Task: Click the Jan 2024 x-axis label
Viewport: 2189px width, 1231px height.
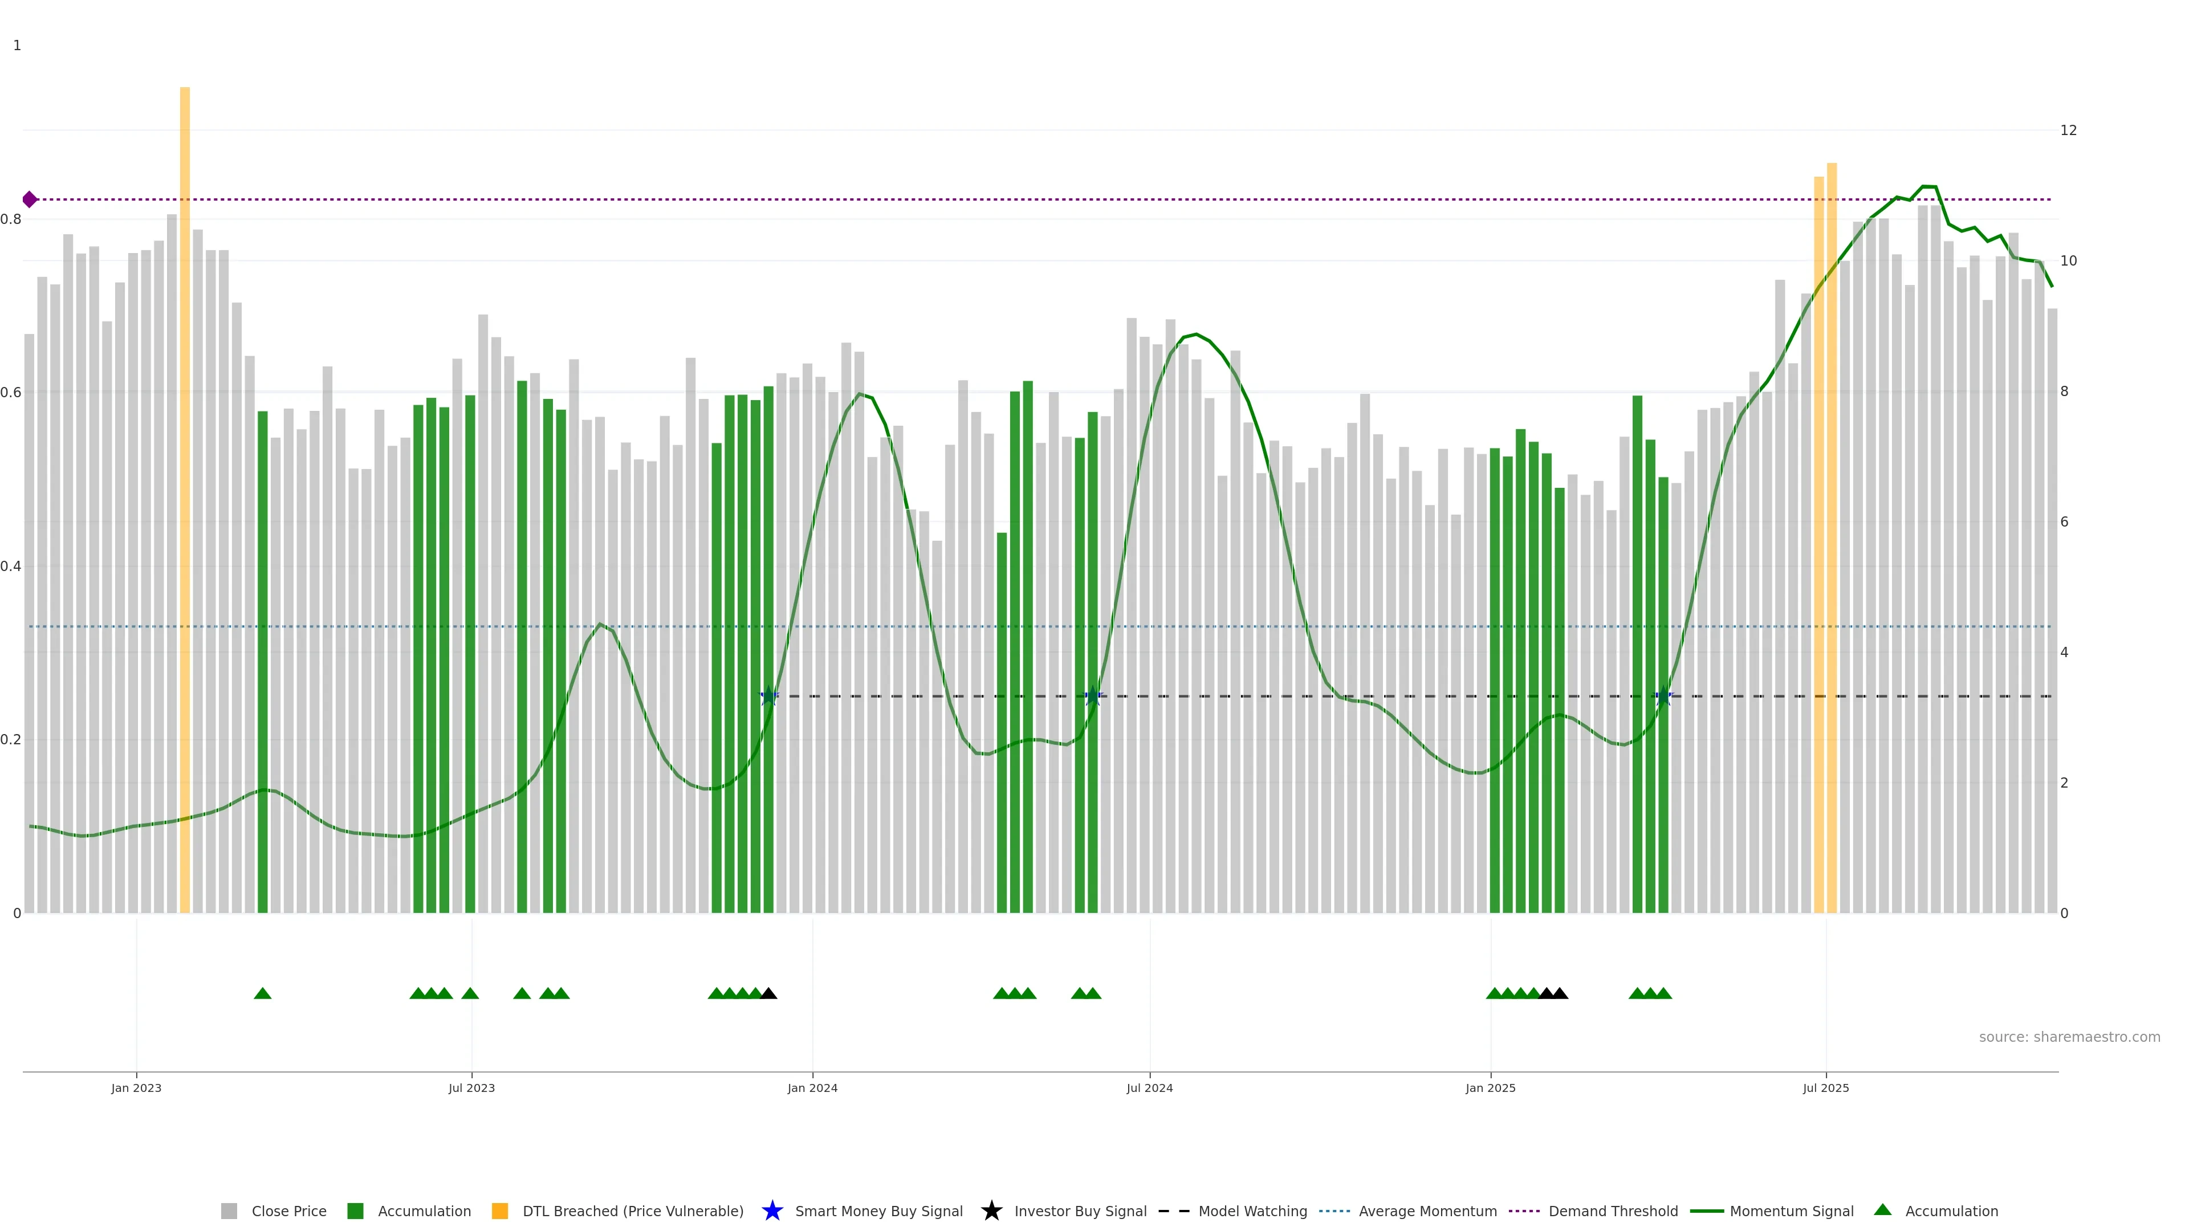Action: 812,1089
